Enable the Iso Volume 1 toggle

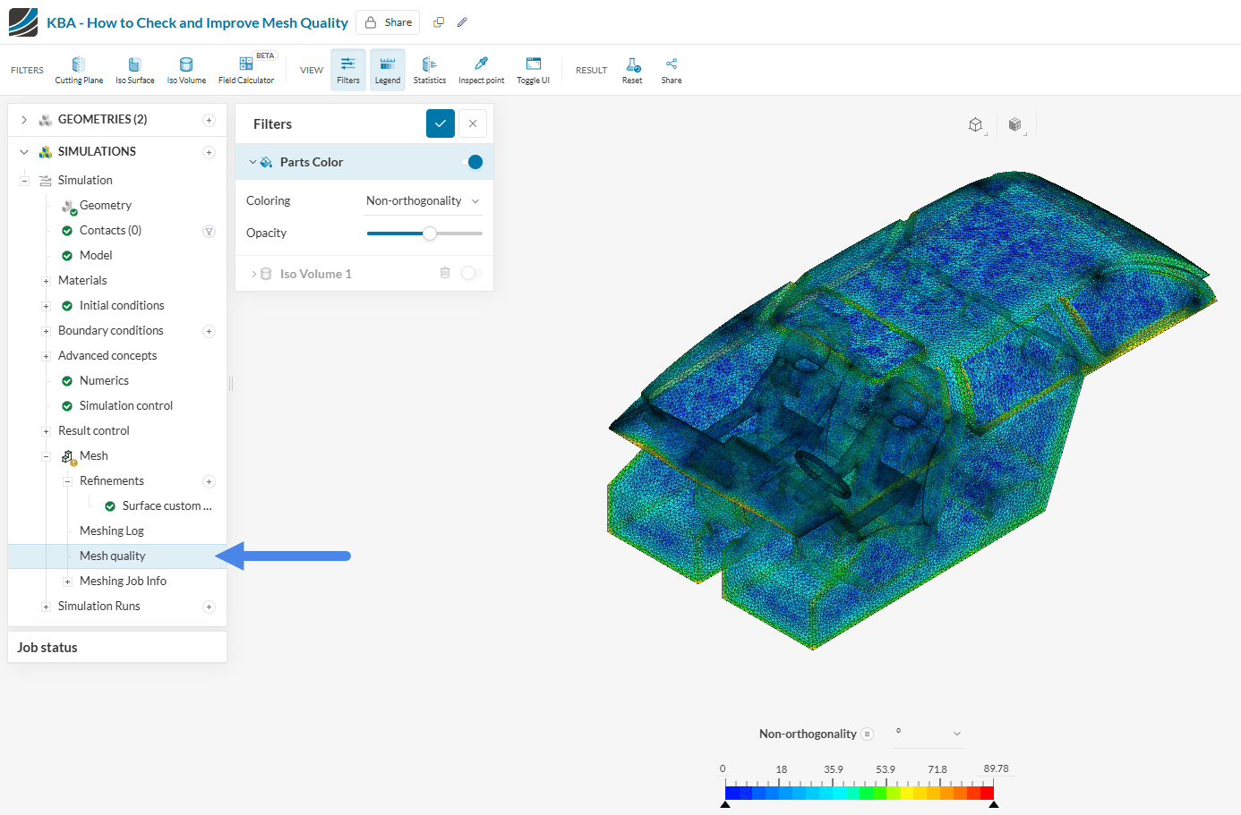(x=471, y=273)
